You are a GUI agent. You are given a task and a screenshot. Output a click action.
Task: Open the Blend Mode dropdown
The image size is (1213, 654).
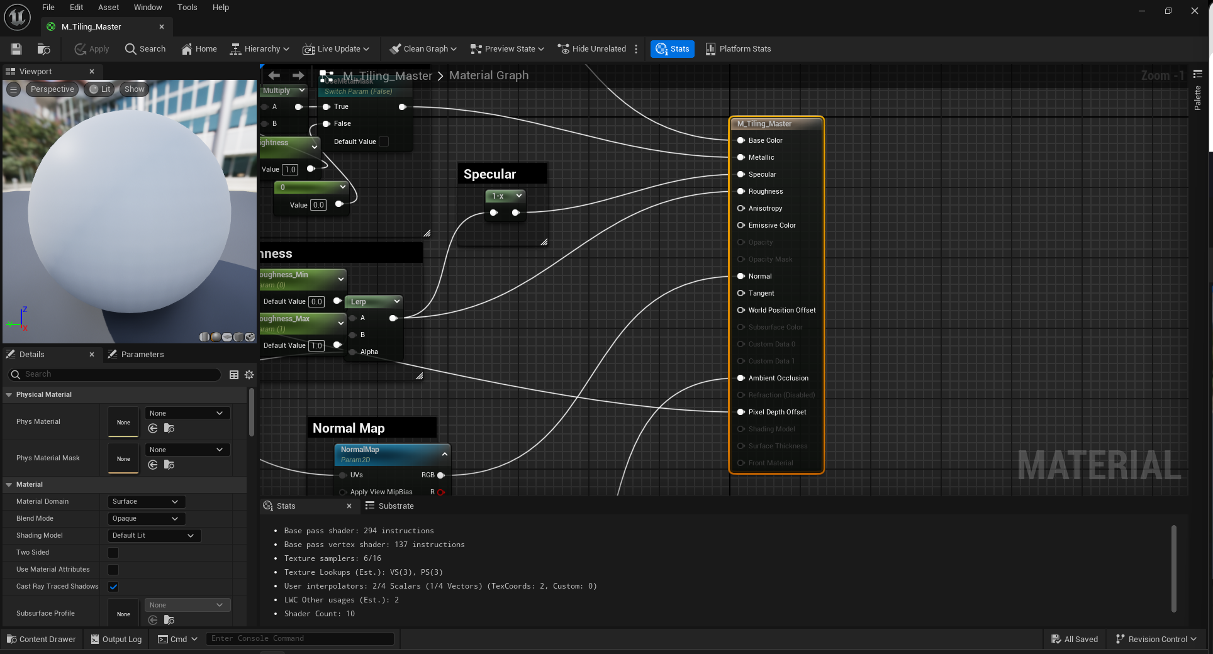click(x=145, y=518)
